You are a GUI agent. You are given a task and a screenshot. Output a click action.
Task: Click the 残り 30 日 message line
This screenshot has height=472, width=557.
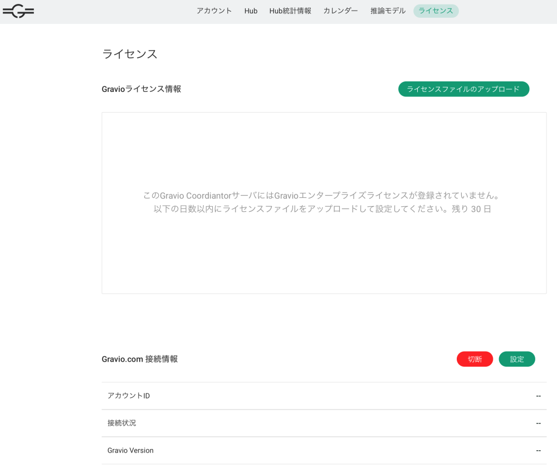pyautogui.click(x=322, y=209)
